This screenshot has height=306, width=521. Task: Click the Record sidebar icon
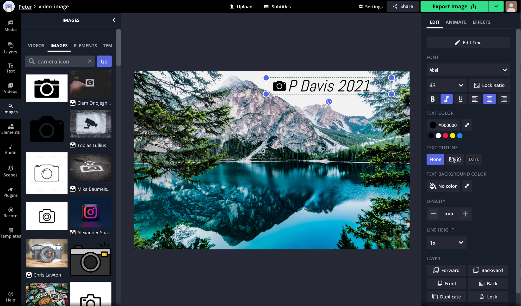pos(10,212)
